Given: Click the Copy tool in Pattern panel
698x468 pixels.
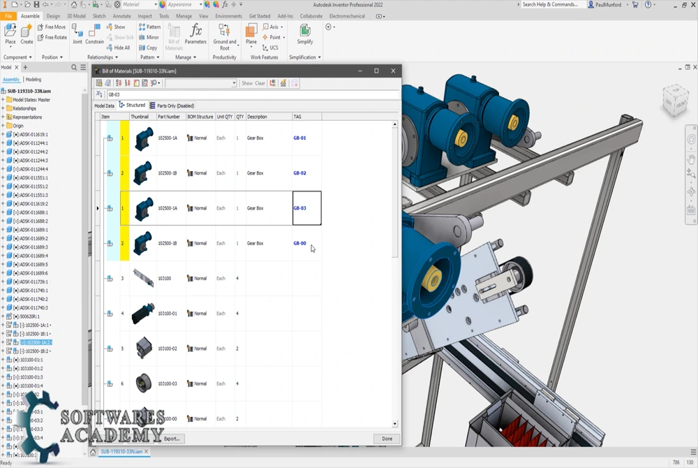Looking at the screenshot, I should (148, 47).
